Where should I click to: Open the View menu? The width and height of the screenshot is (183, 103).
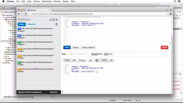tap(29, 1)
